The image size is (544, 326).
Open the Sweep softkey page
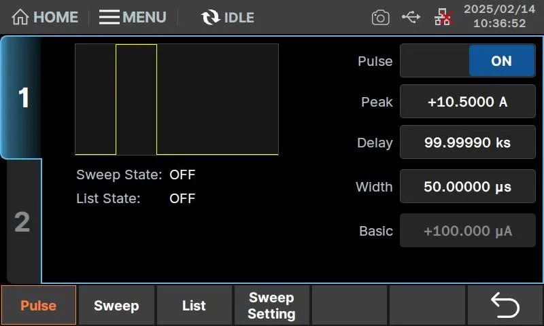point(116,306)
